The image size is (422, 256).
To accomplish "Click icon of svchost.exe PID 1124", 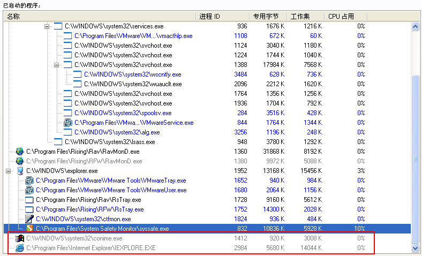I will [x=67, y=46].
